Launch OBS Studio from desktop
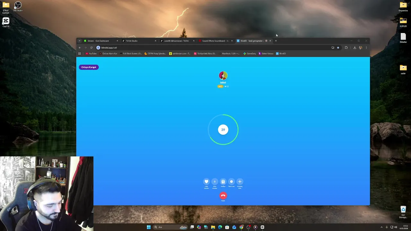 coord(18,7)
